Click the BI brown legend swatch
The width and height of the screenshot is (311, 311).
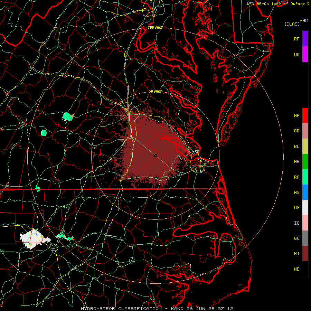pos(305,254)
